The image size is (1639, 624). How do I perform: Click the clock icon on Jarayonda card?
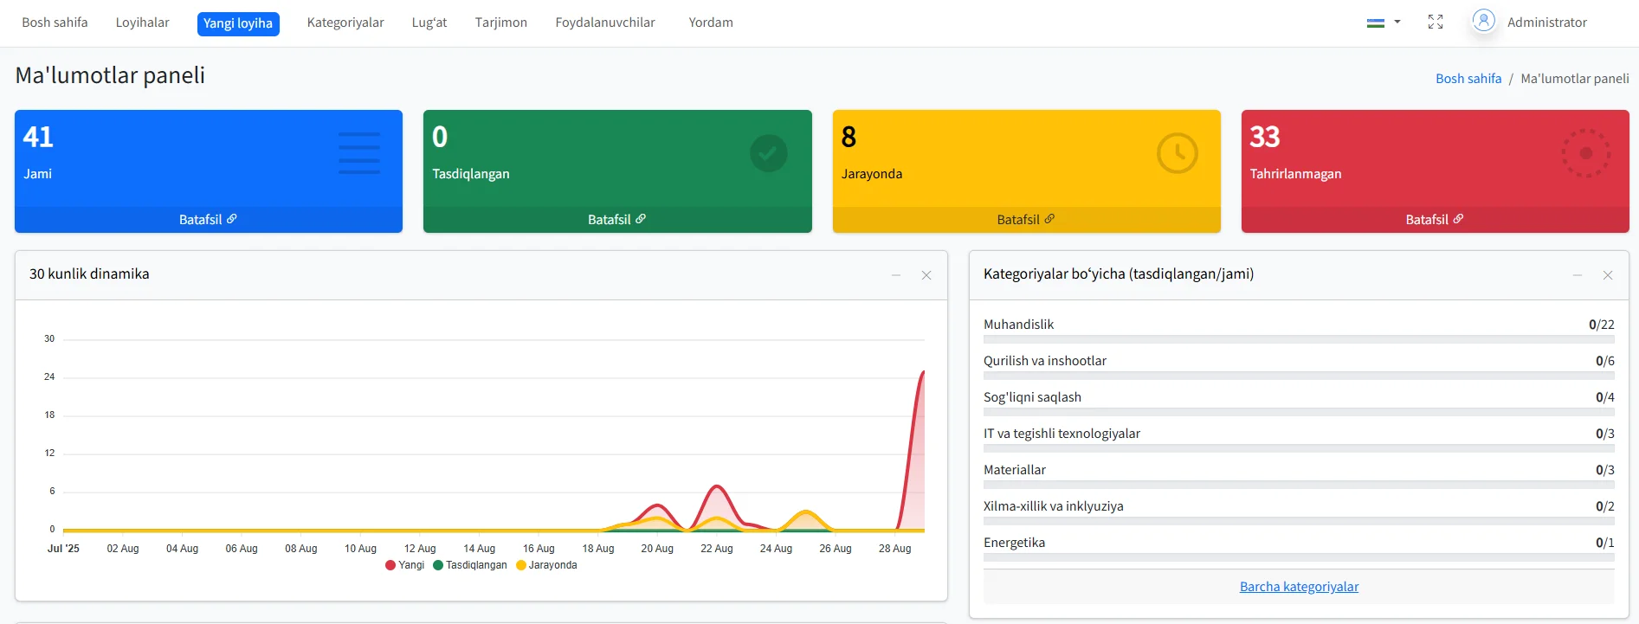pyautogui.click(x=1177, y=153)
